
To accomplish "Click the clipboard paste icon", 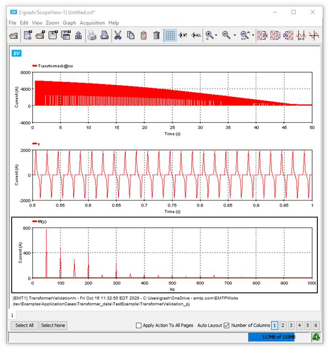I will pyautogui.click(x=144, y=35).
